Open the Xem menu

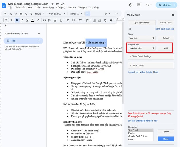[30, 7]
